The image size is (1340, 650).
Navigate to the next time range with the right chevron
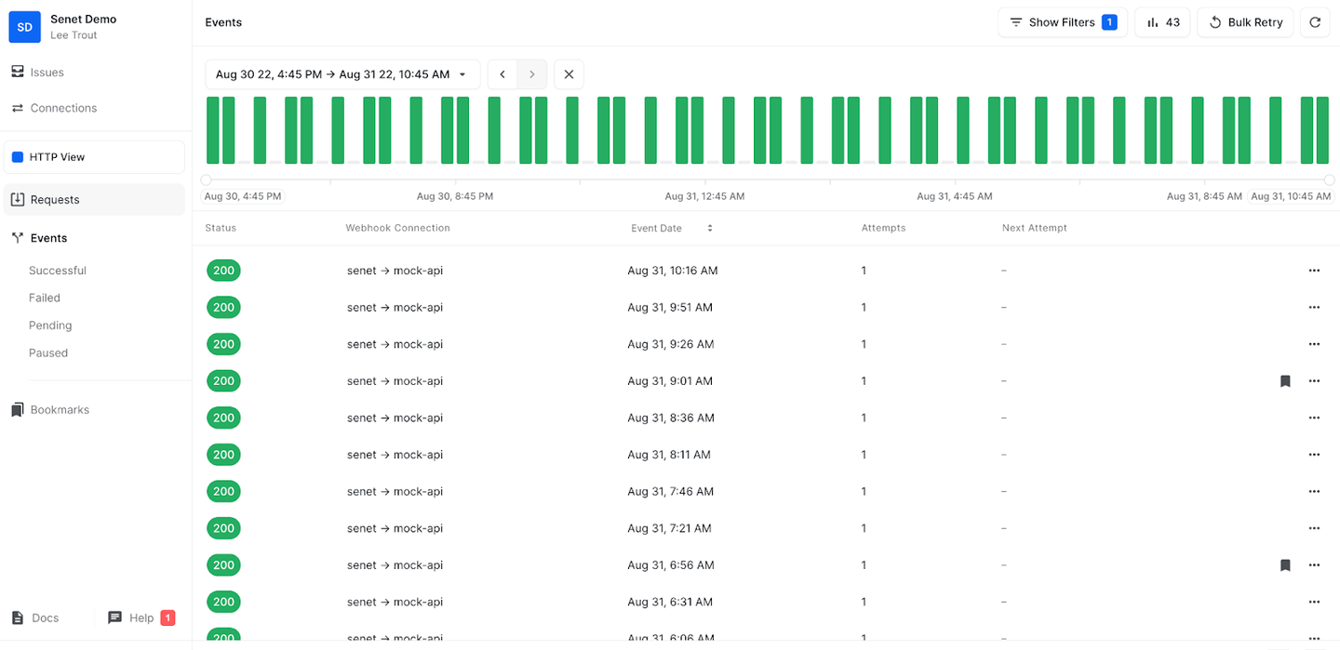[531, 73]
